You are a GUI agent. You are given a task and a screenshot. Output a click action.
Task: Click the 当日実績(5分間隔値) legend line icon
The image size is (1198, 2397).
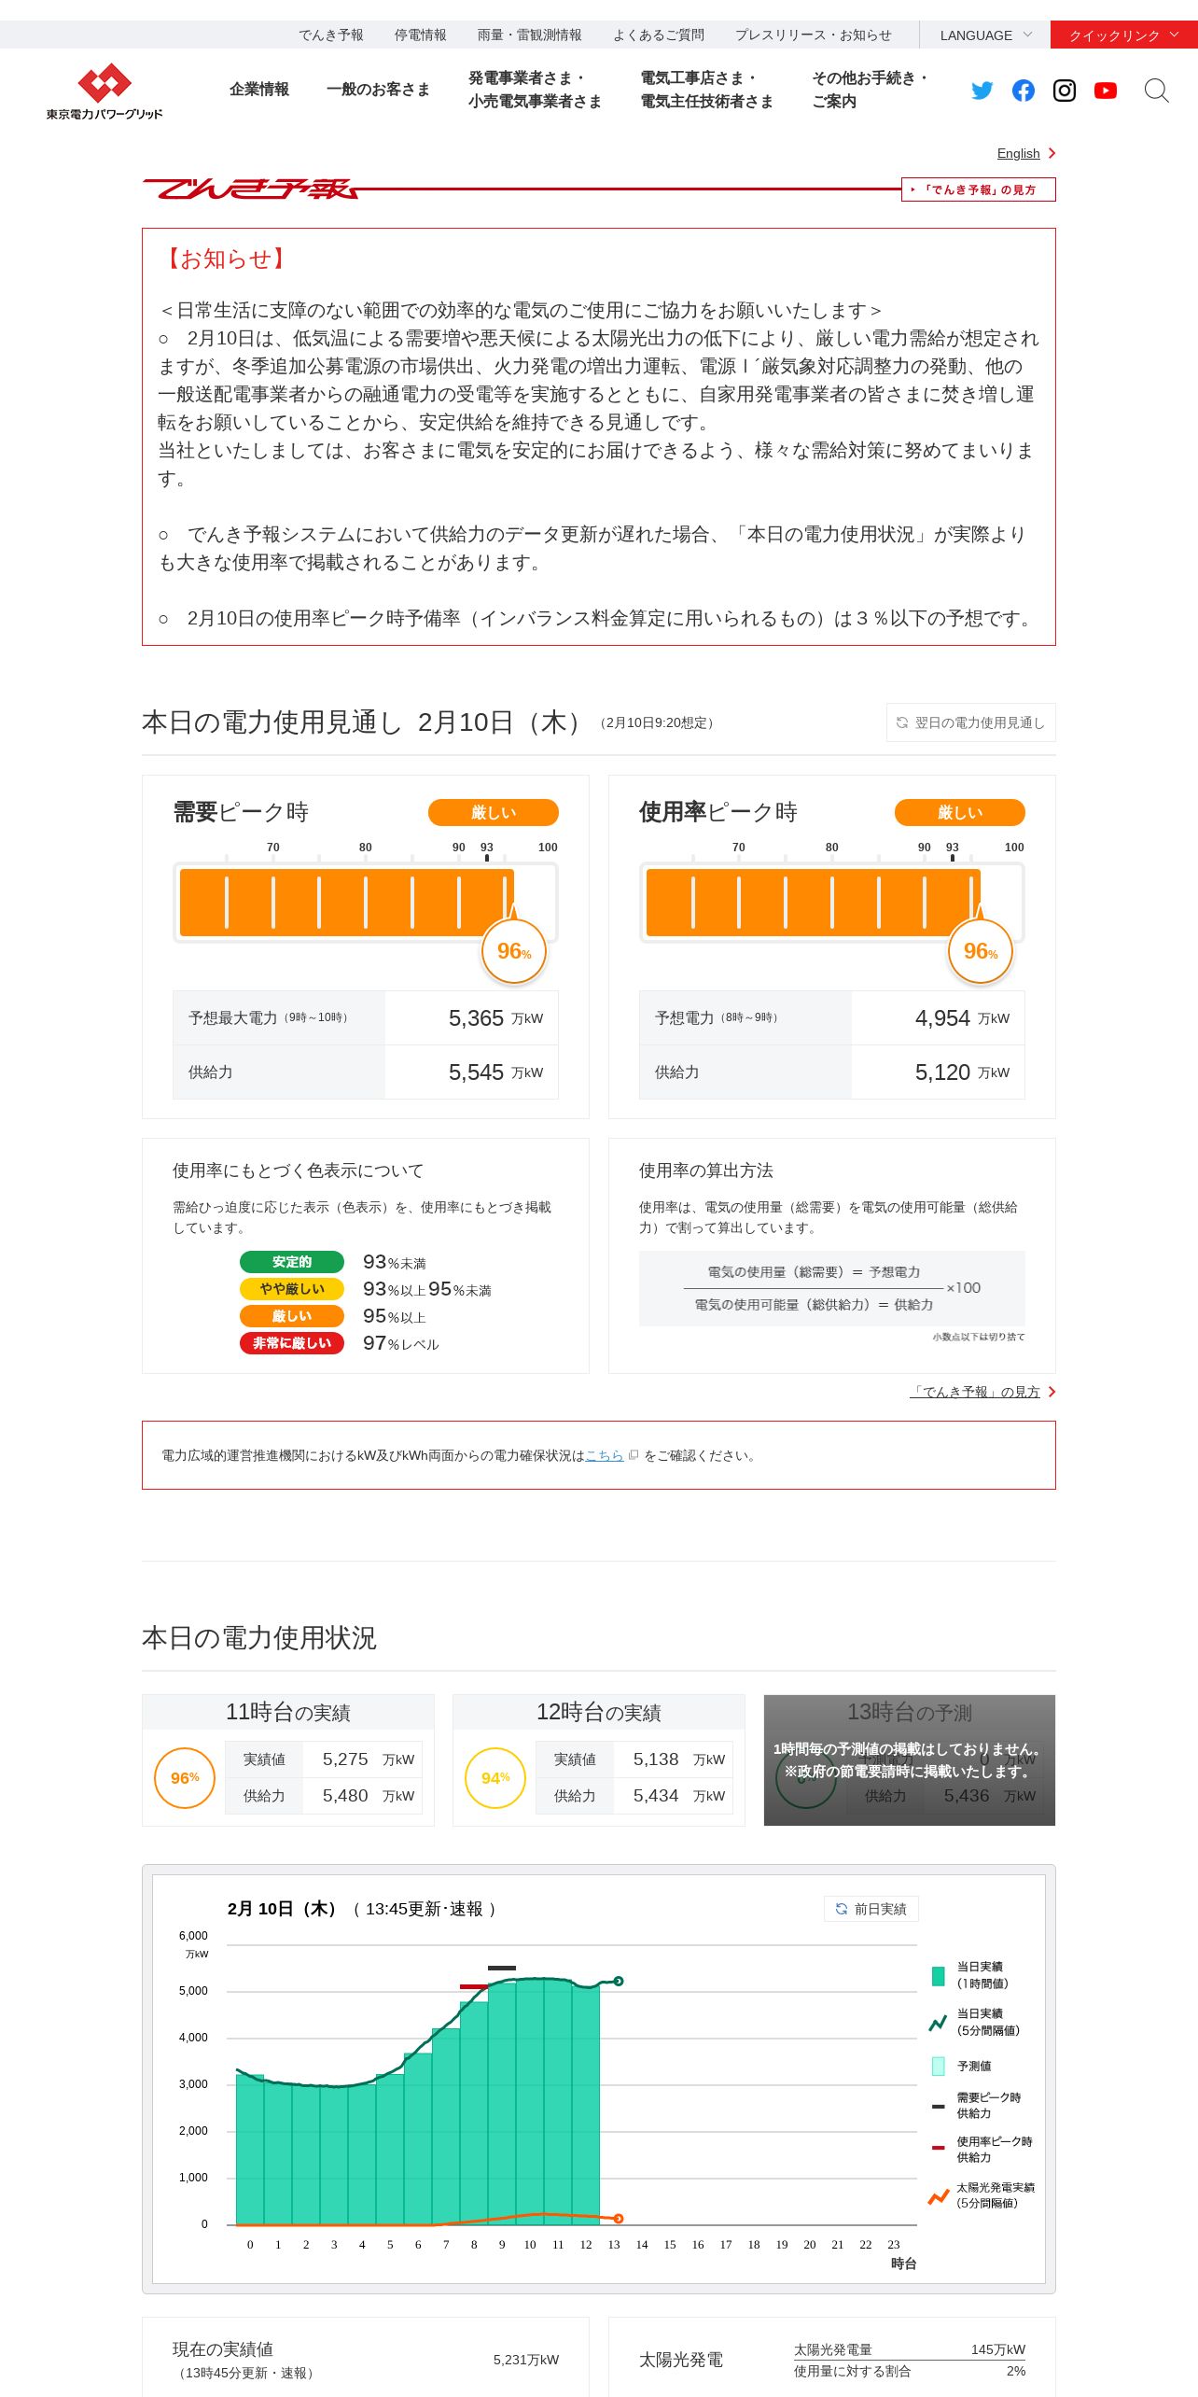point(939,2022)
